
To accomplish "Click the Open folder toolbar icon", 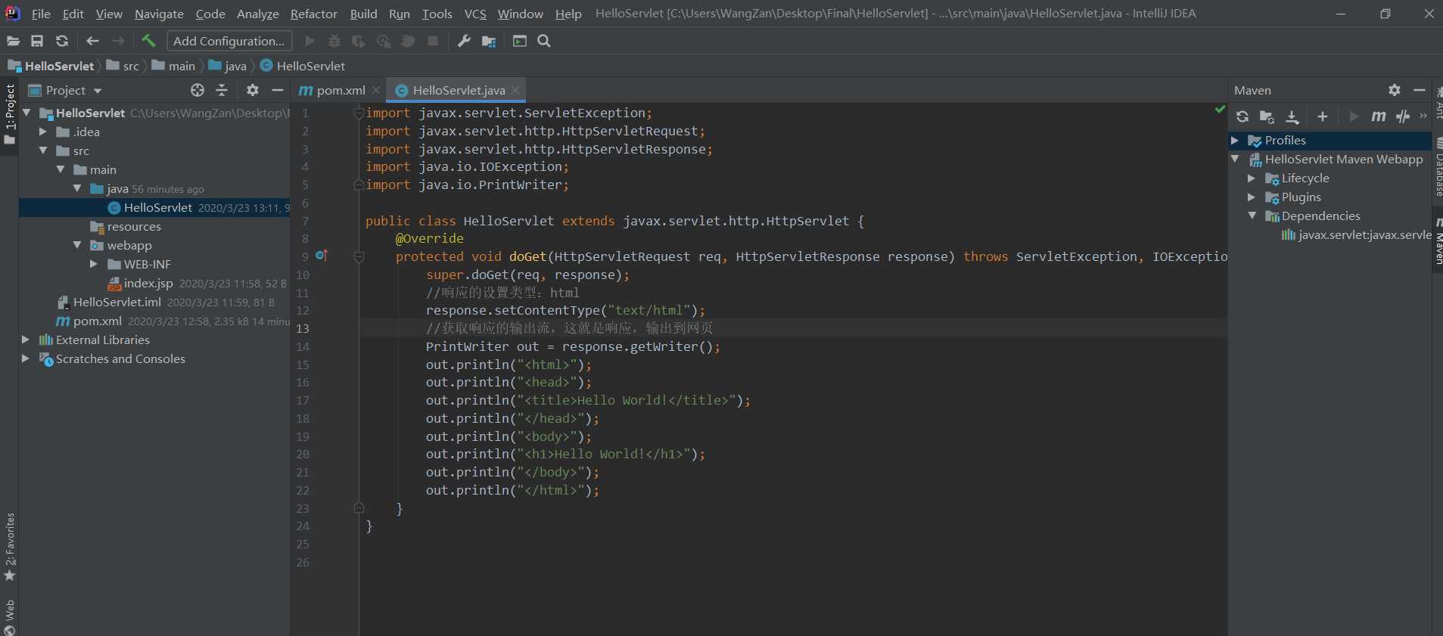I will (14, 41).
